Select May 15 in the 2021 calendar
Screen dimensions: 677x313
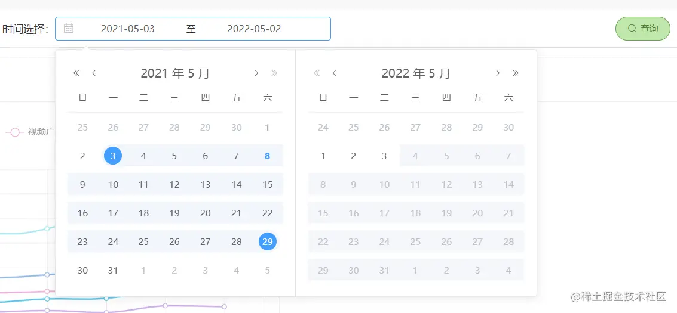(268, 185)
